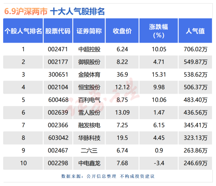Select the stock name 华脉科技
216x186 pixels.
pyautogui.click(x=89, y=138)
